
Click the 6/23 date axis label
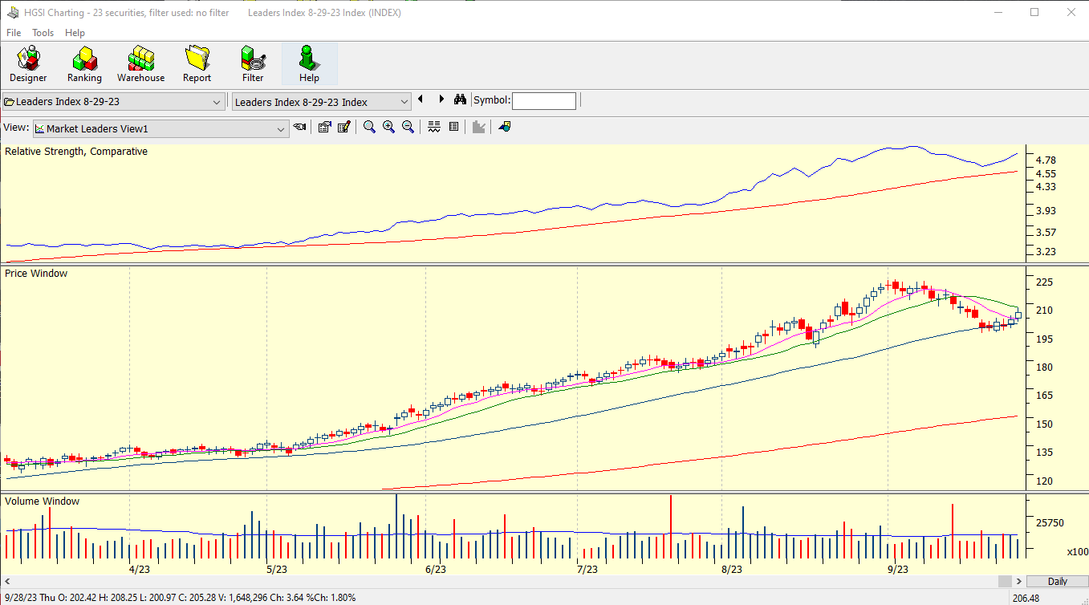click(x=435, y=569)
